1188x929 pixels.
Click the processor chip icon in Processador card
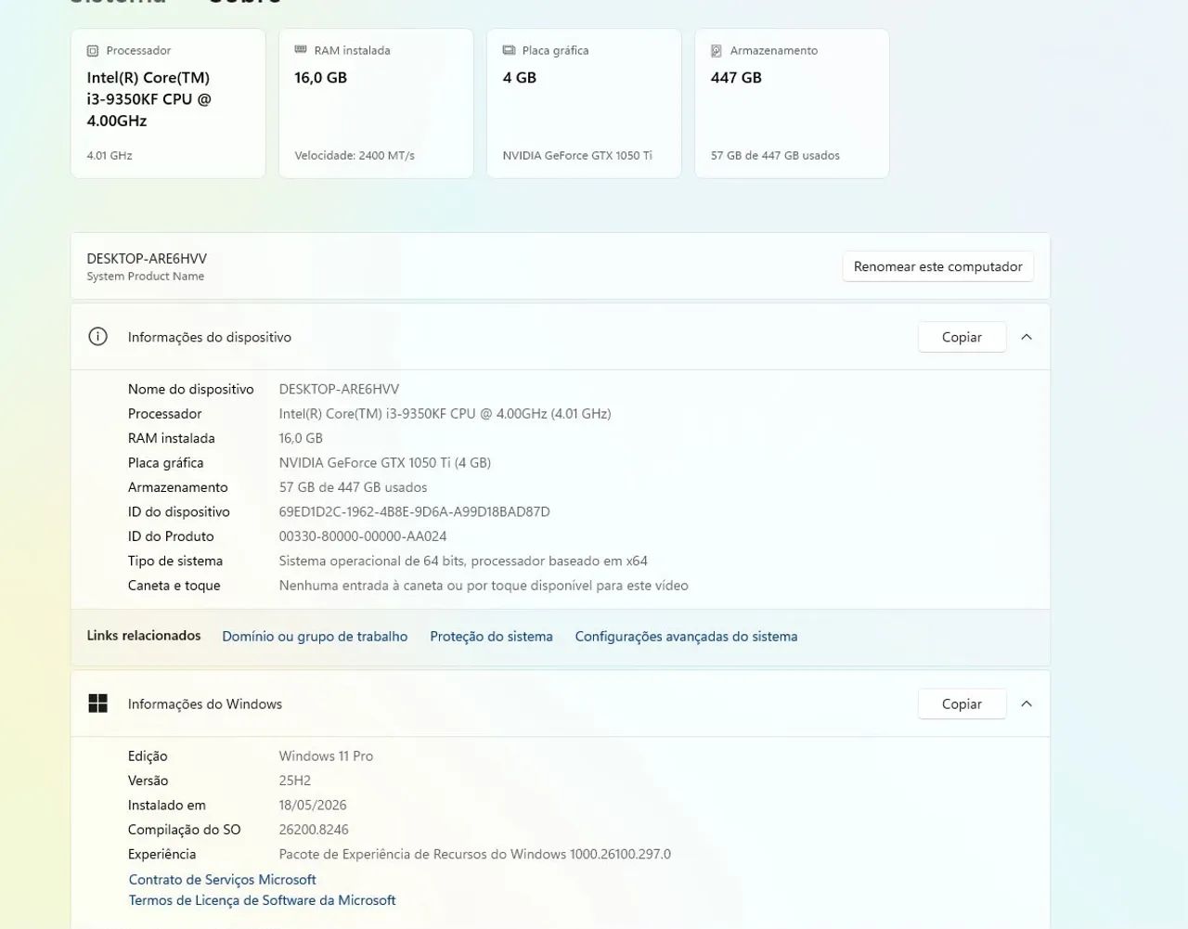(93, 51)
